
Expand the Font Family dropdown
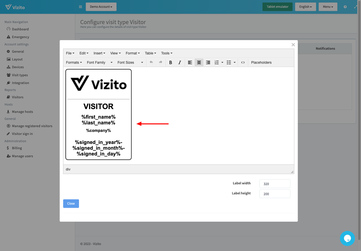(99, 63)
